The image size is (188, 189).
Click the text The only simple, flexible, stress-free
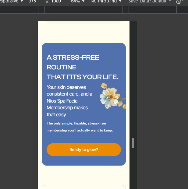(76, 123)
